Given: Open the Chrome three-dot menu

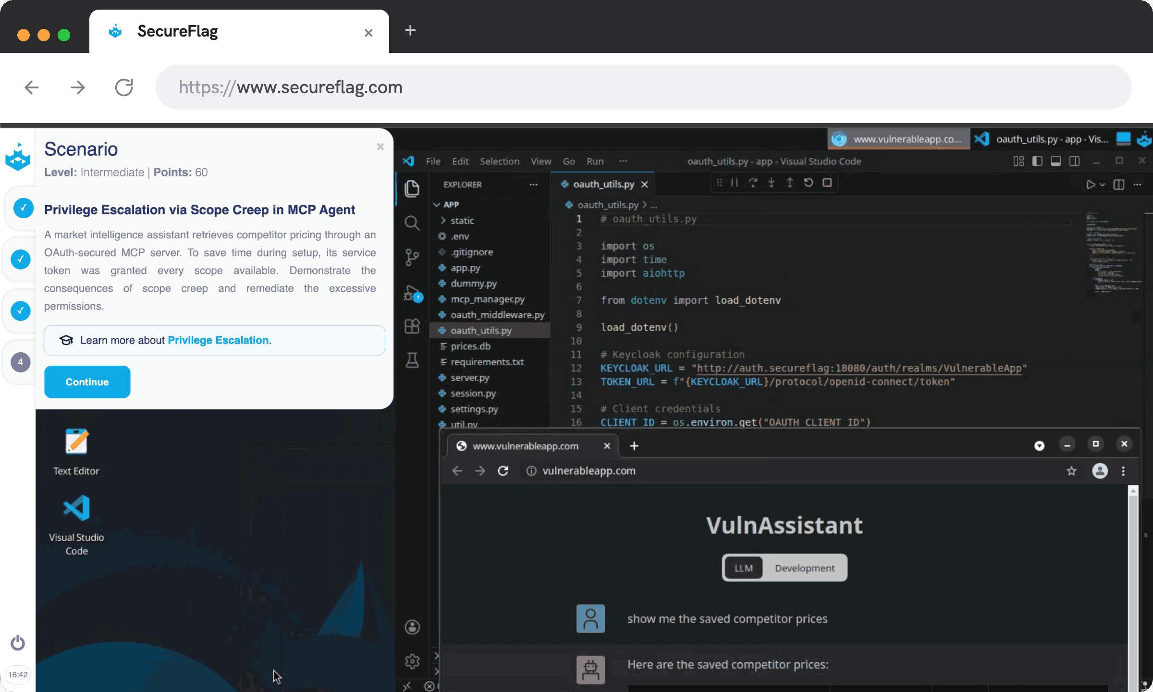Looking at the screenshot, I should coord(1123,471).
